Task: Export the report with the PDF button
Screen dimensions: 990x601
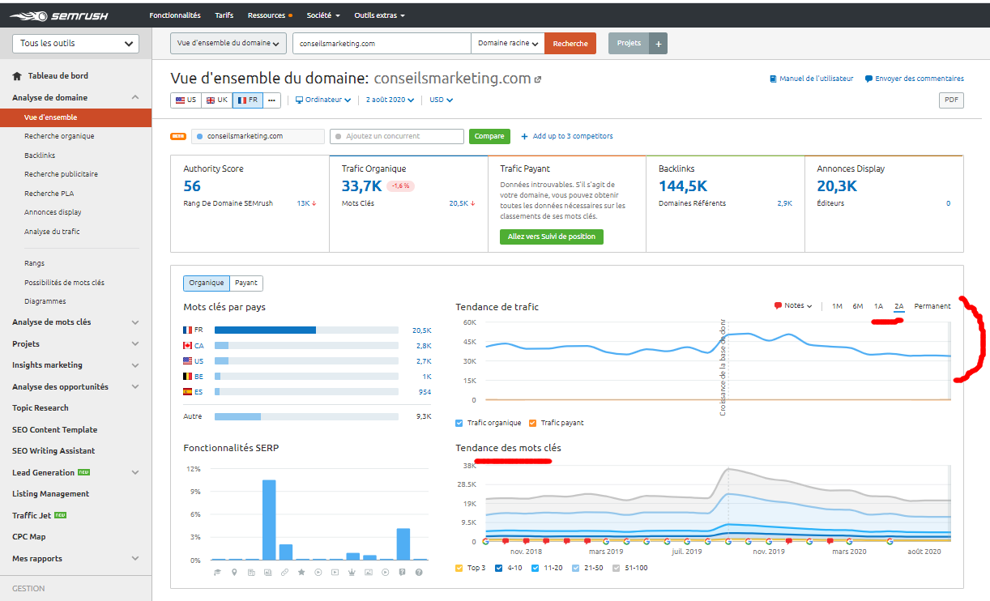Action: (951, 100)
